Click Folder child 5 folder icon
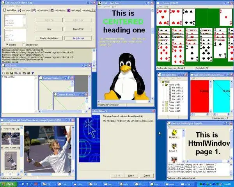234x187 pixels. click(167, 111)
